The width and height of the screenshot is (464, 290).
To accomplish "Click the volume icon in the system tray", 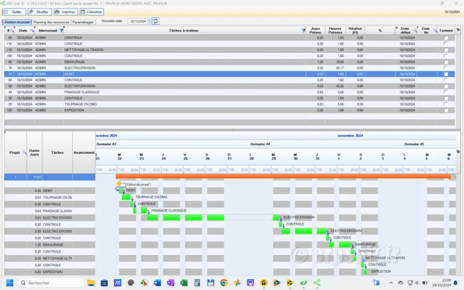I will pos(417,283).
